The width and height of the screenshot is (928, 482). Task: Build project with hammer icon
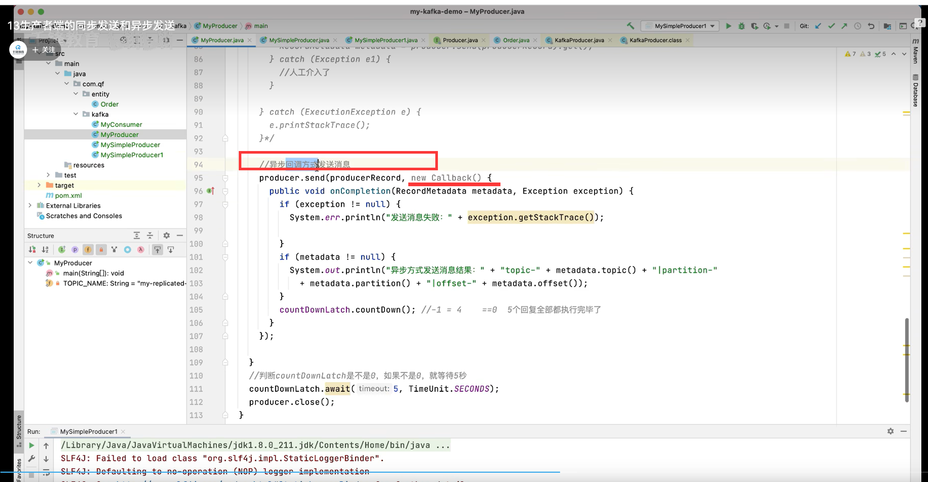(630, 26)
